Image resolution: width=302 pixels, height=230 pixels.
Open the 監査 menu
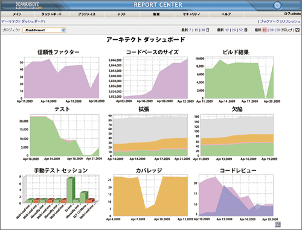point(156,14)
